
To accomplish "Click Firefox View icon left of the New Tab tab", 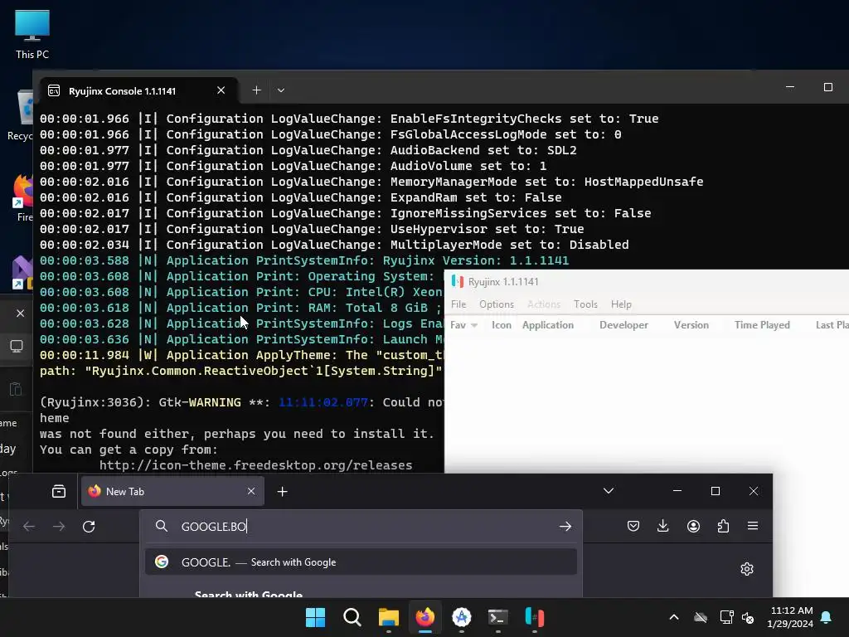I will coord(59,491).
